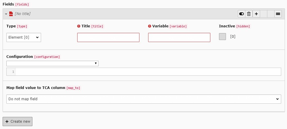The height and width of the screenshot is (129, 287).
Task: Click the red record icon beside [No title]
Action: tap(11, 14)
